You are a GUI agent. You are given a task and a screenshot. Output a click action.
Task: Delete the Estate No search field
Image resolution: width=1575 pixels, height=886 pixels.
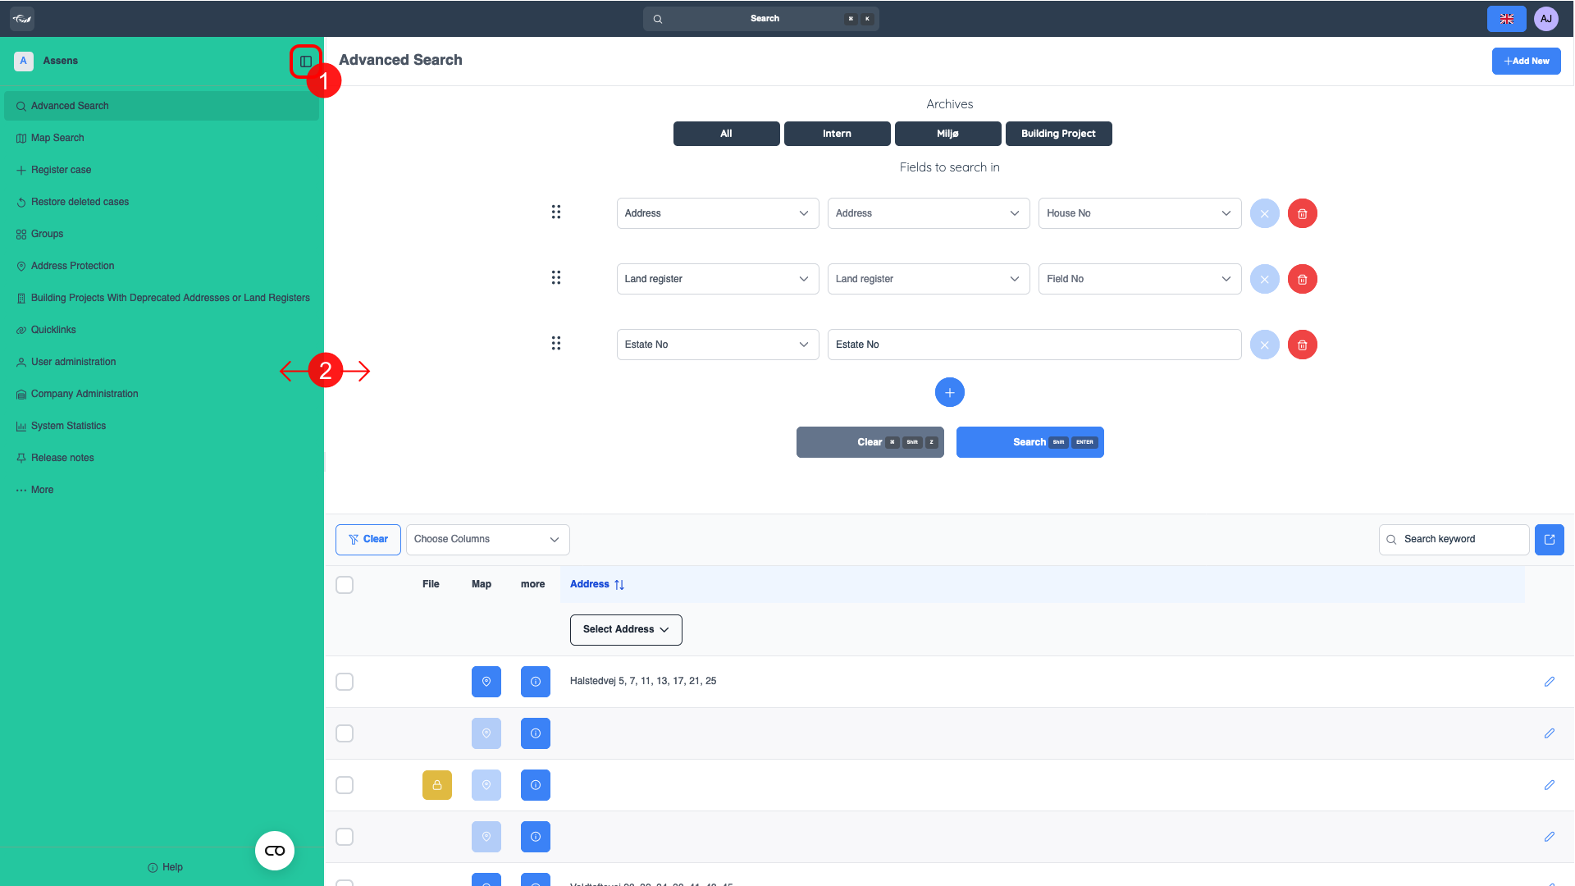(x=1302, y=345)
